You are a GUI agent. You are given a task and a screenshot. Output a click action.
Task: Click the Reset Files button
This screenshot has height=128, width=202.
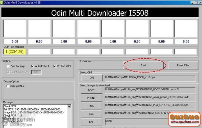(x=183, y=65)
